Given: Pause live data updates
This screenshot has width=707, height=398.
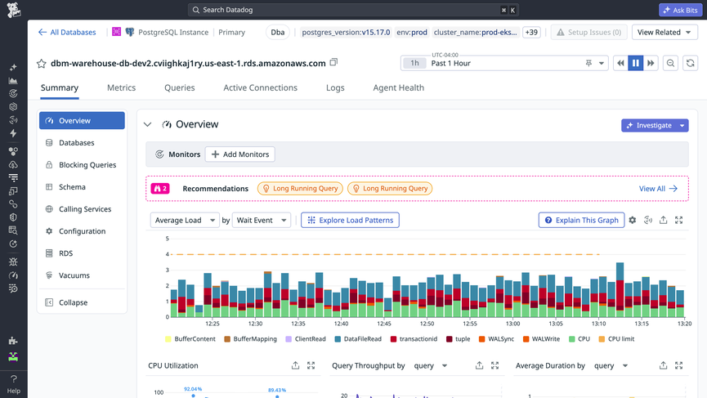Looking at the screenshot, I should point(636,63).
